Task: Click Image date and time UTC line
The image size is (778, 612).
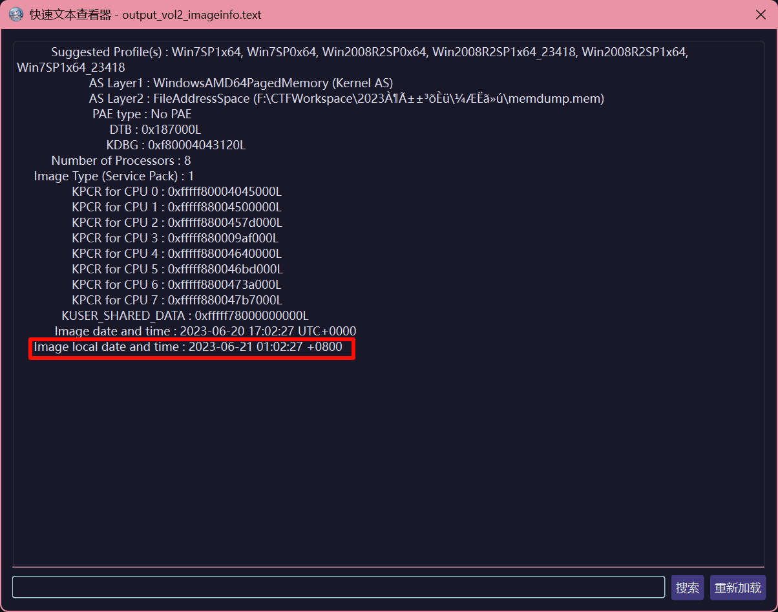Action: [x=205, y=331]
